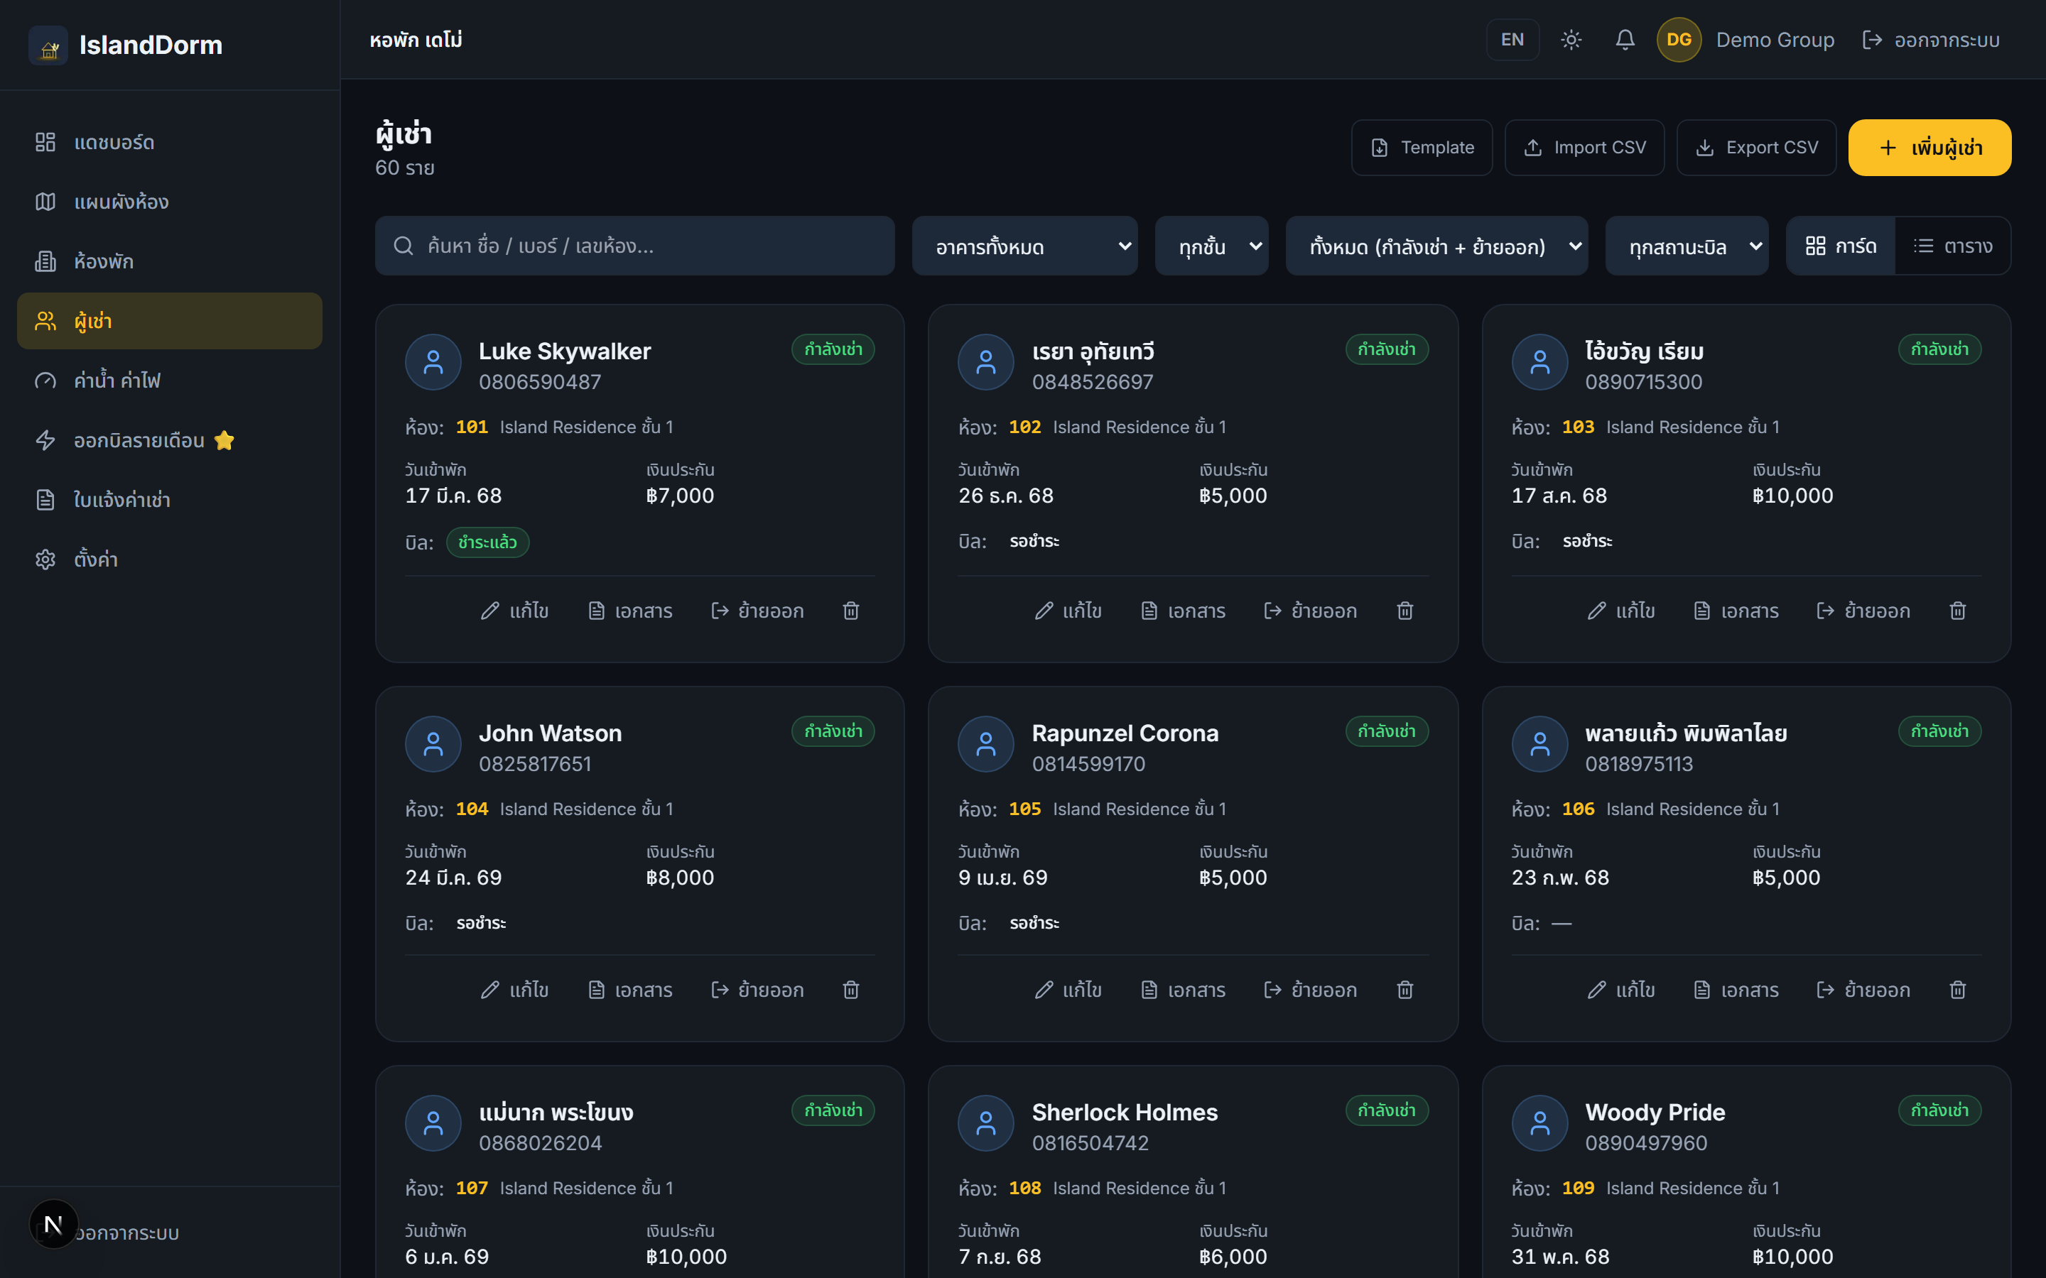Click ไอ้ขวัญ เรียม avatar icon
The width and height of the screenshot is (2046, 1278).
(x=1539, y=363)
